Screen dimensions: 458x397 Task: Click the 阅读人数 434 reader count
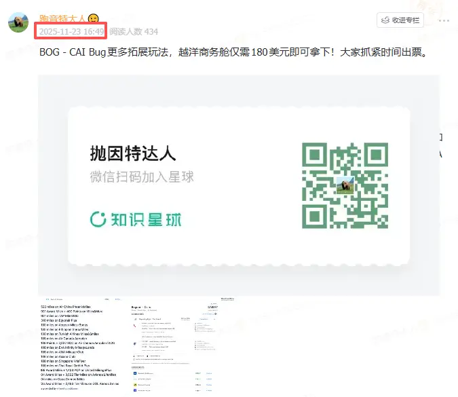134,31
